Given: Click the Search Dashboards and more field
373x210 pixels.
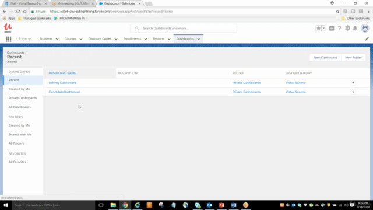Looking at the screenshot, I should (x=184, y=29).
